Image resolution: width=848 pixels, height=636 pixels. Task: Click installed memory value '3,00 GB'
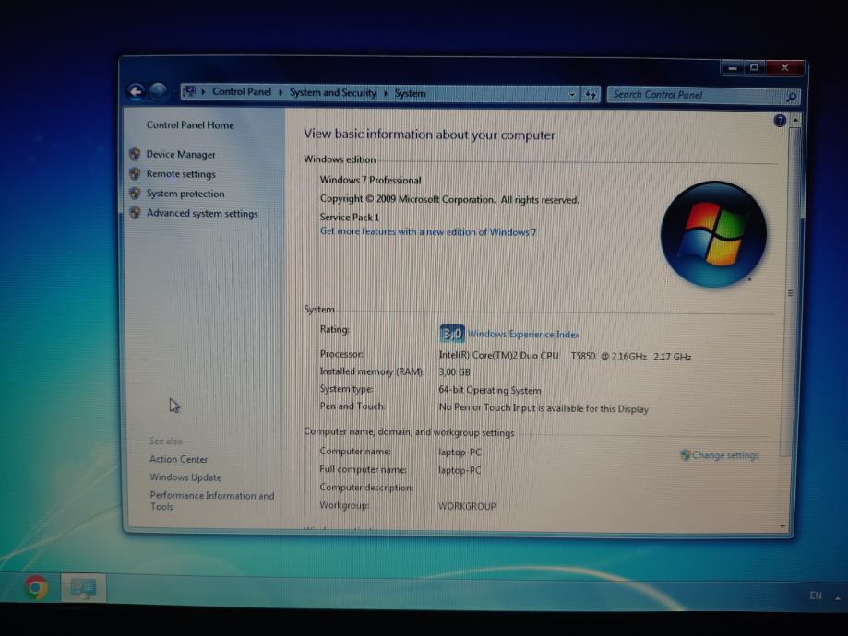[x=454, y=372]
